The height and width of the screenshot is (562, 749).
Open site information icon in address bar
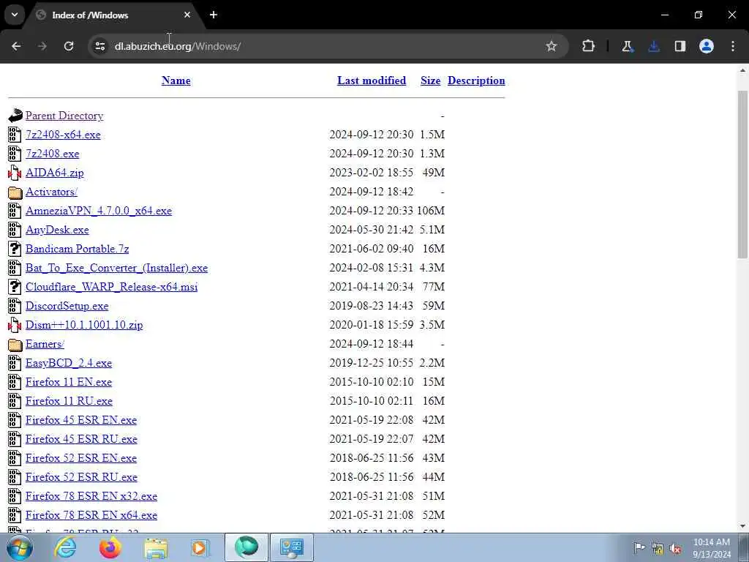click(99, 46)
